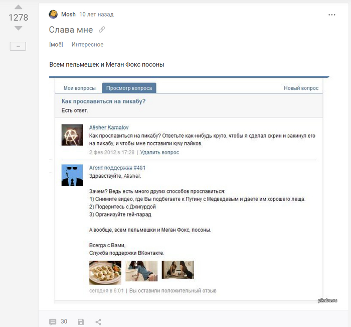
Task: Open the Агент поддержки #461 name
Action: pos(117,168)
